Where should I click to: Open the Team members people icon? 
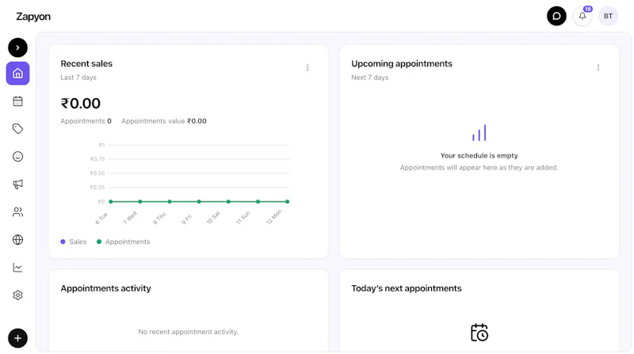click(x=17, y=212)
